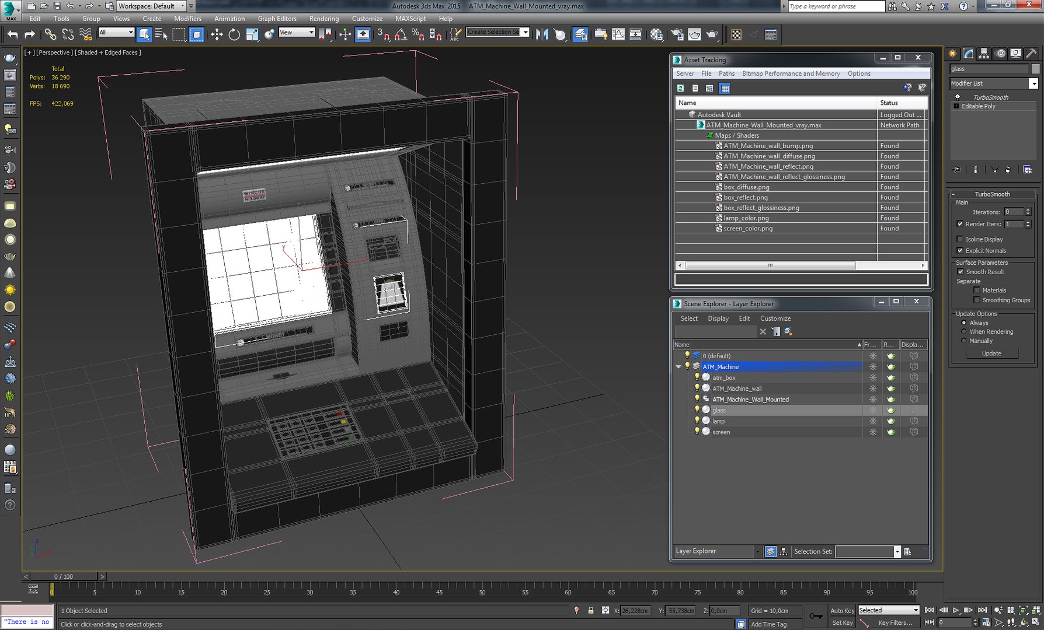Open the Modifier List dropdown
The height and width of the screenshot is (630, 1044).
coord(1033,83)
